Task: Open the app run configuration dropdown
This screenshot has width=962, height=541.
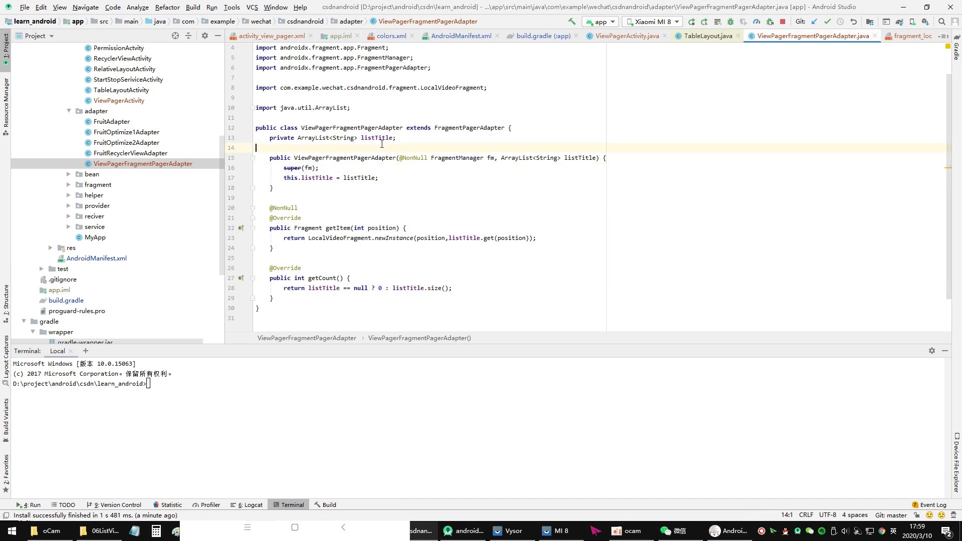Action: (x=600, y=22)
